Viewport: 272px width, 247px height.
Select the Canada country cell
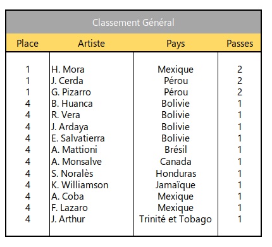tap(176, 162)
